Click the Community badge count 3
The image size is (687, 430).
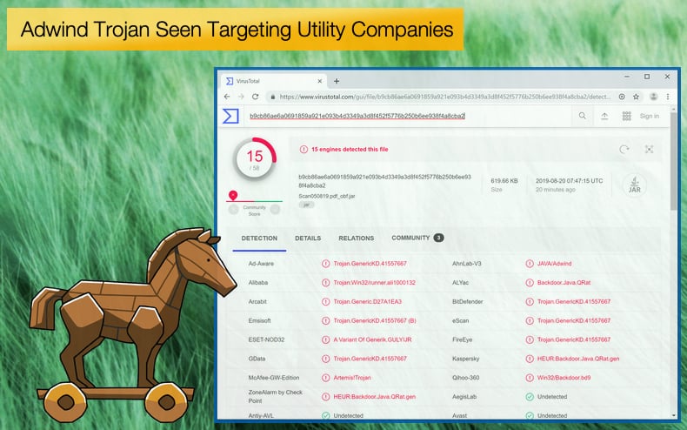point(438,238)
